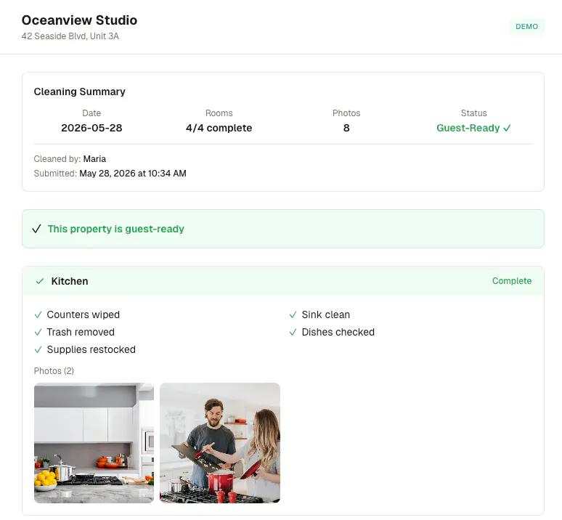Click the Counters wiped checkmark

38,314
